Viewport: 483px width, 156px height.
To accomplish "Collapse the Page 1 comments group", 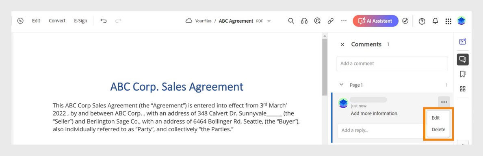I will pos(341,84).
